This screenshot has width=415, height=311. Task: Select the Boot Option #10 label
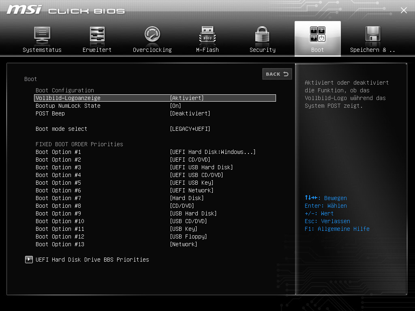tap(60, 221)
